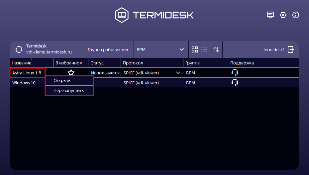This screenshot has height=175, width=309.
Task: Click ВРМ group cell in Astra Linux row
Action: (190, 73)
